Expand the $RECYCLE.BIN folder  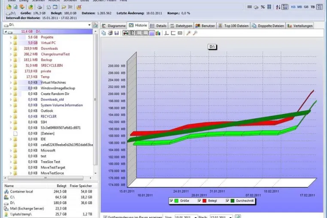(11, 66)
